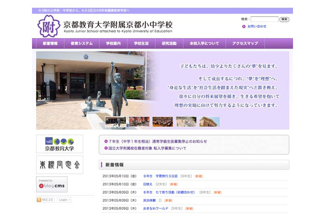This screenshot has height=216, width=325.
Task: Click the Login button in sidebar
Action: pos(64,200)
